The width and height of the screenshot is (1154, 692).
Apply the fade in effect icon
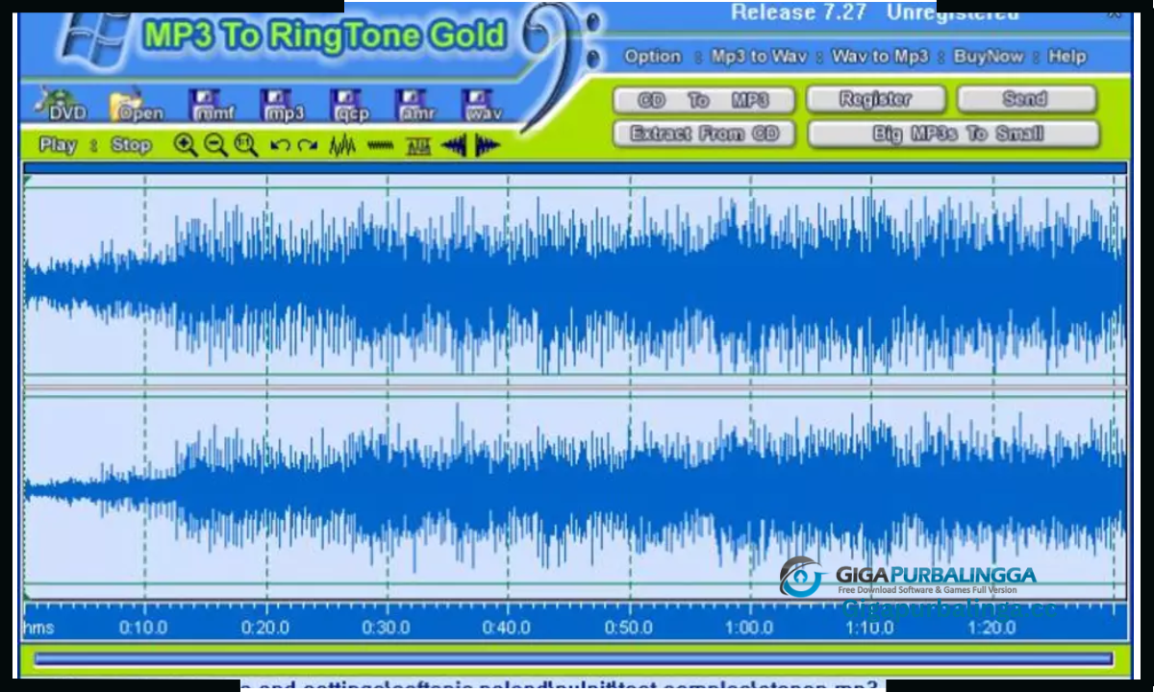point(454,146)
